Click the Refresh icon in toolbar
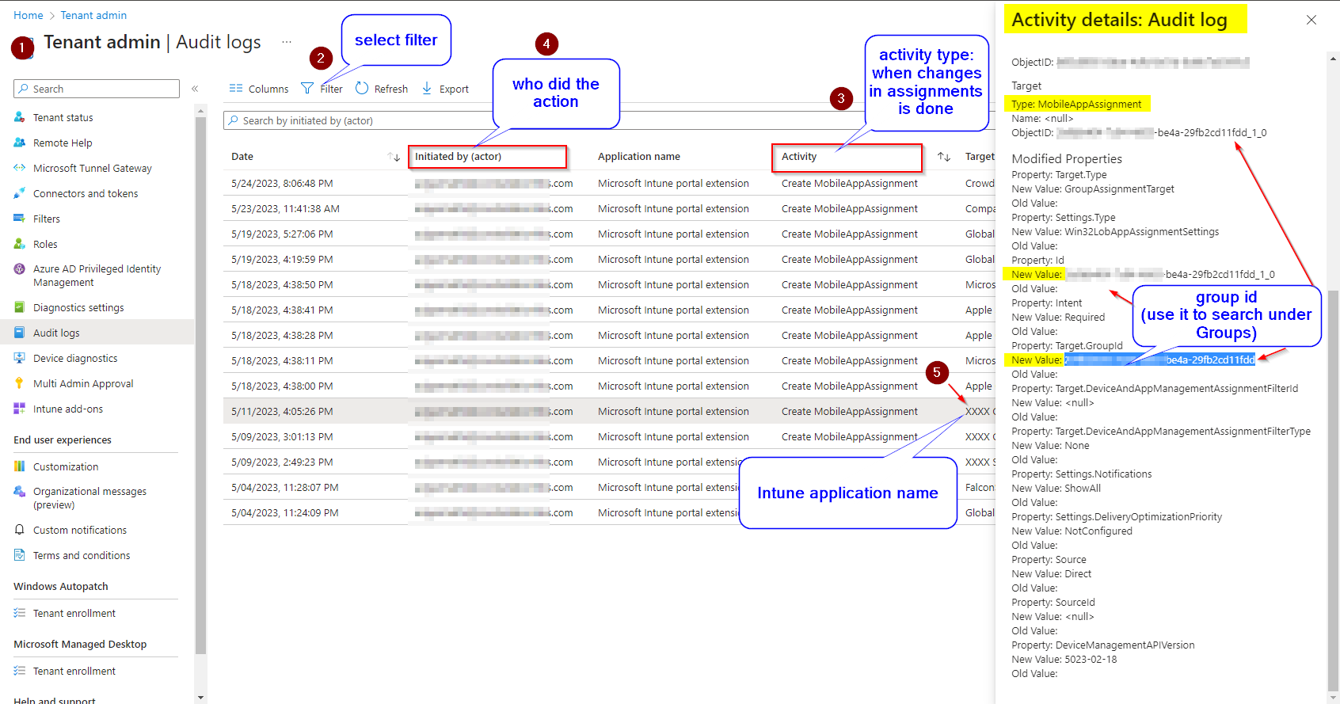The height and width of the screenshot is (704, 1340). tap(362, 89)
